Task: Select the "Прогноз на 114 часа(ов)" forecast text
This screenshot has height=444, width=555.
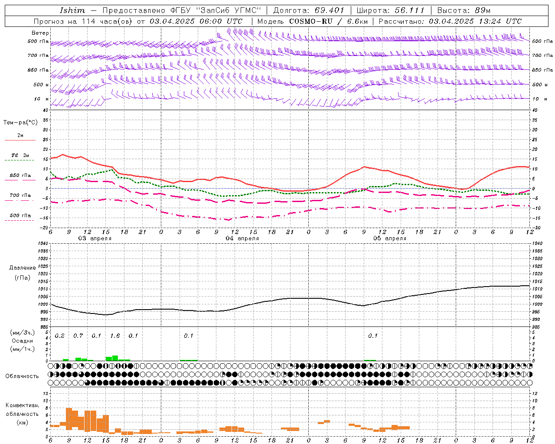Action: [x=84, y=21]
